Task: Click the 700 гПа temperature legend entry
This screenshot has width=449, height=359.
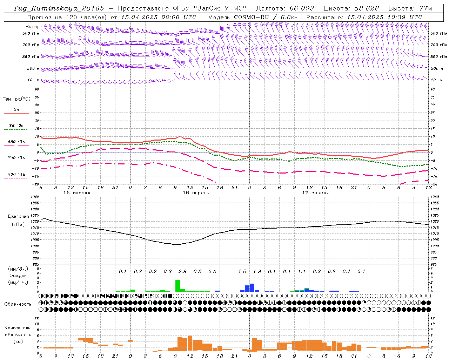Action: pos(16,158)
